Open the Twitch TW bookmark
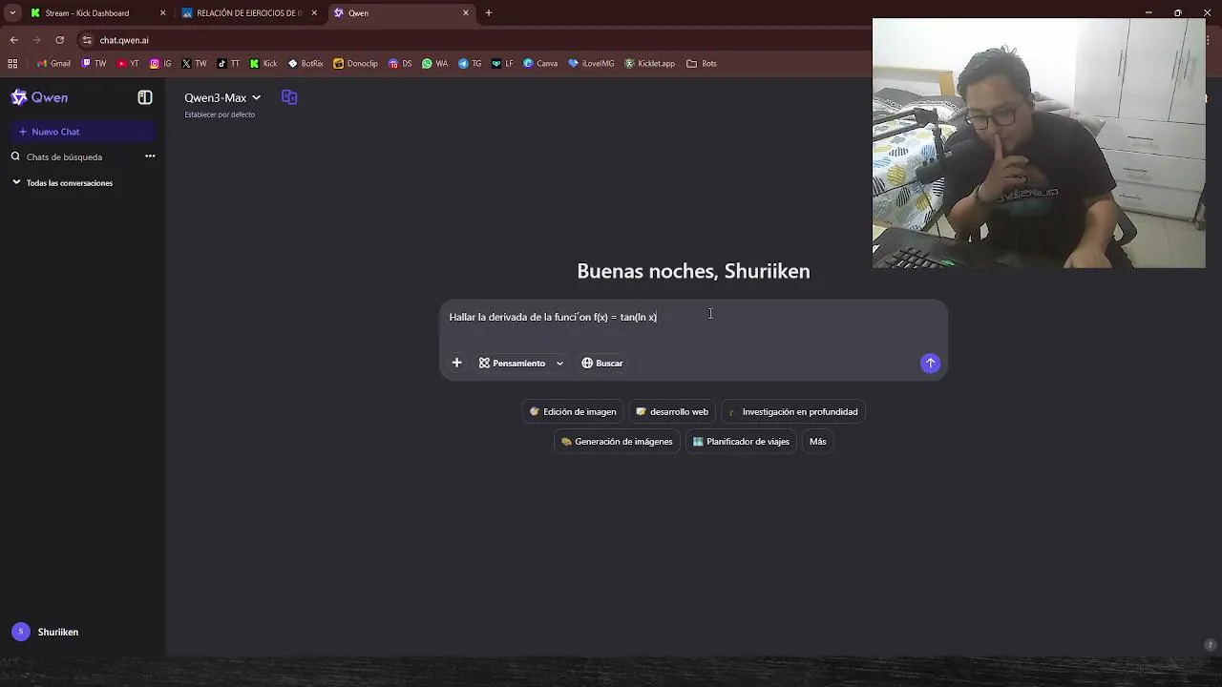Image resolution: width=1222 pixels, height=687 pixels. point(94,64)
